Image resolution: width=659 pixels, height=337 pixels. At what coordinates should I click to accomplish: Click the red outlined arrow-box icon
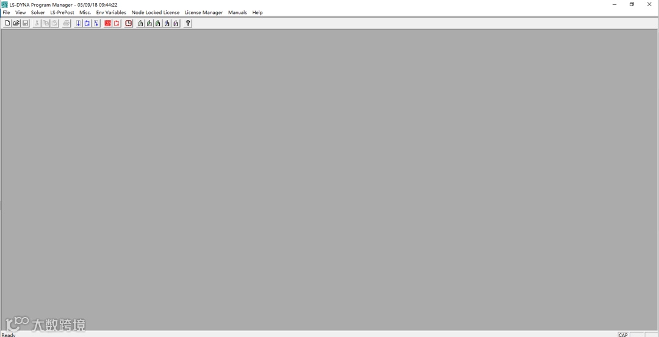tap(117, 23)
